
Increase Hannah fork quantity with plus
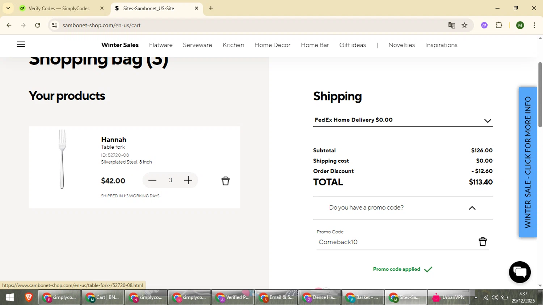point(188,180)
